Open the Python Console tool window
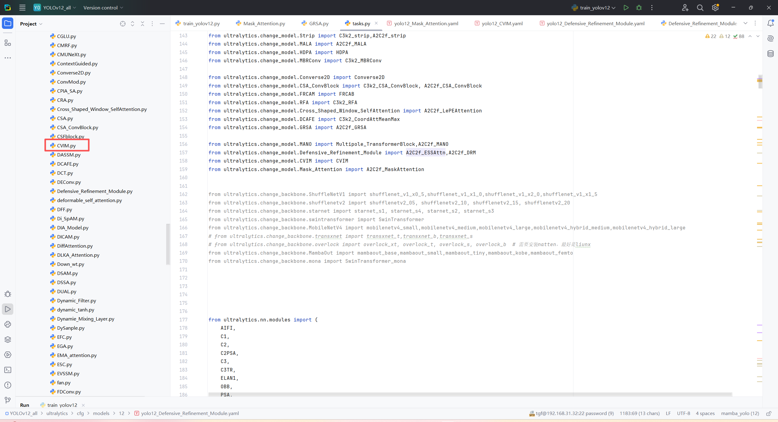Viewport: 778px width, 422px height. (8, 324)
